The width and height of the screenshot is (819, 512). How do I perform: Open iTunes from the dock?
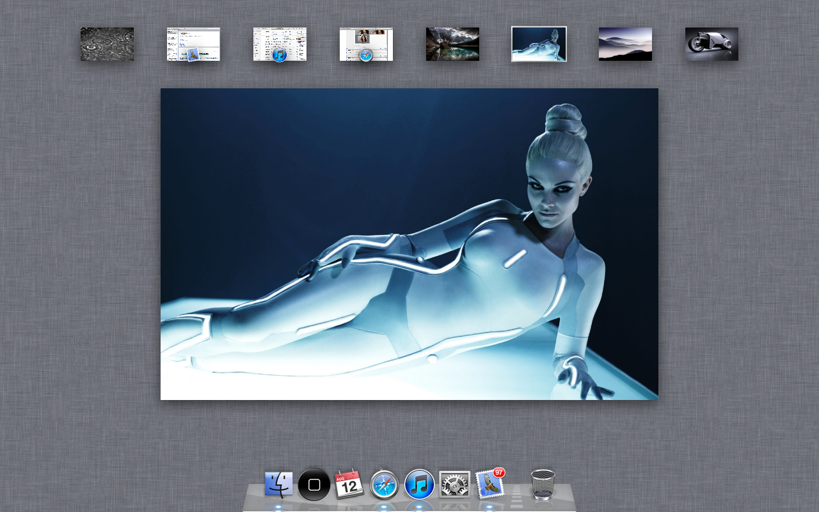(x=419, y=485)
